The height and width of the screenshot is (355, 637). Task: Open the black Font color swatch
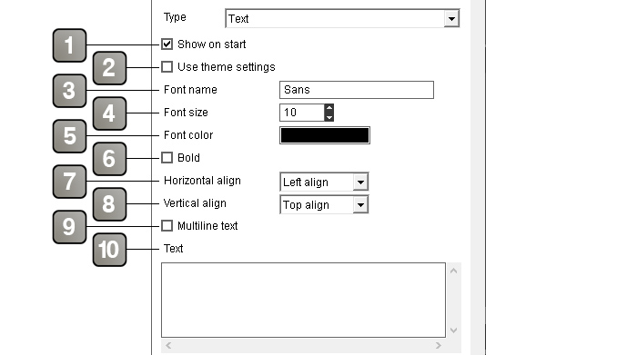[x=325, y=135]
